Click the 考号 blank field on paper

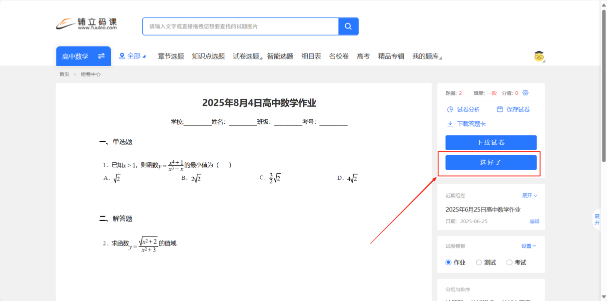(333, 122)
